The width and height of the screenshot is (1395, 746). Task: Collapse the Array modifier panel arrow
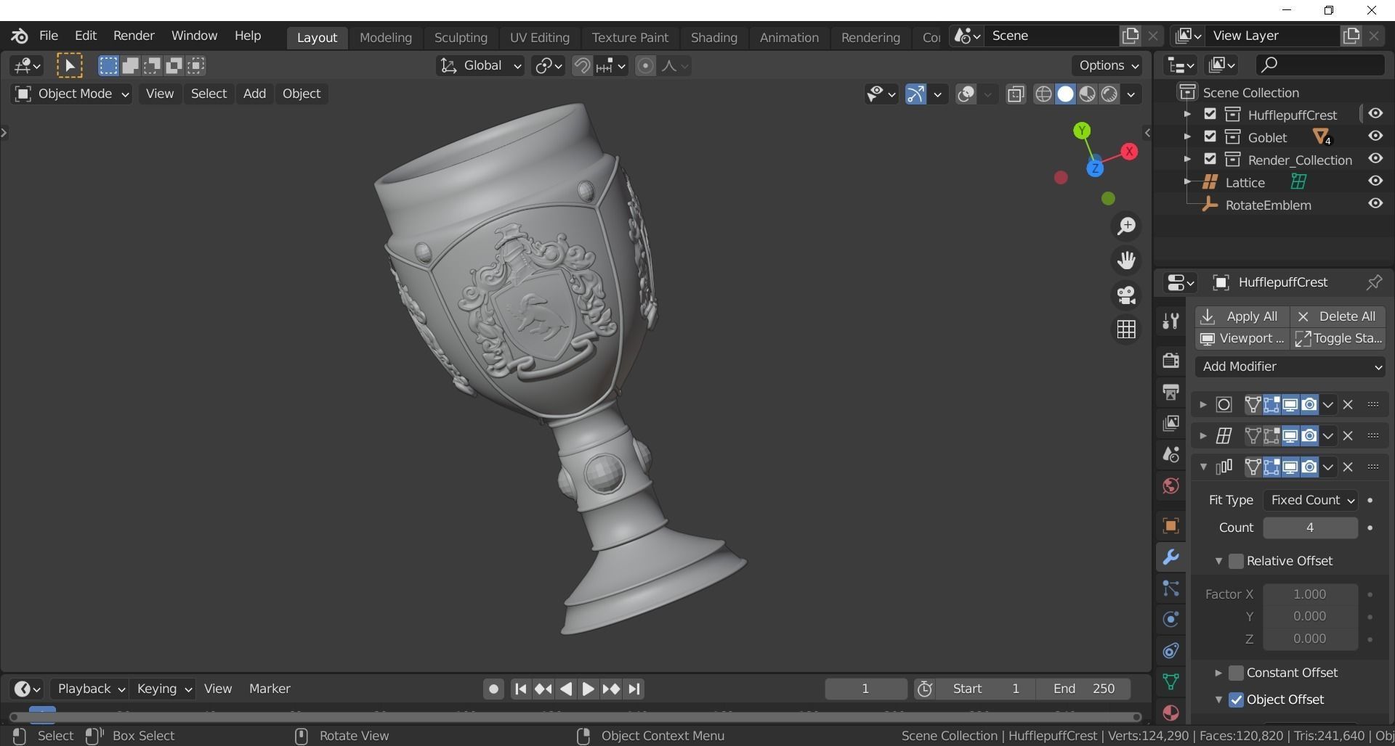[1203, 467]
